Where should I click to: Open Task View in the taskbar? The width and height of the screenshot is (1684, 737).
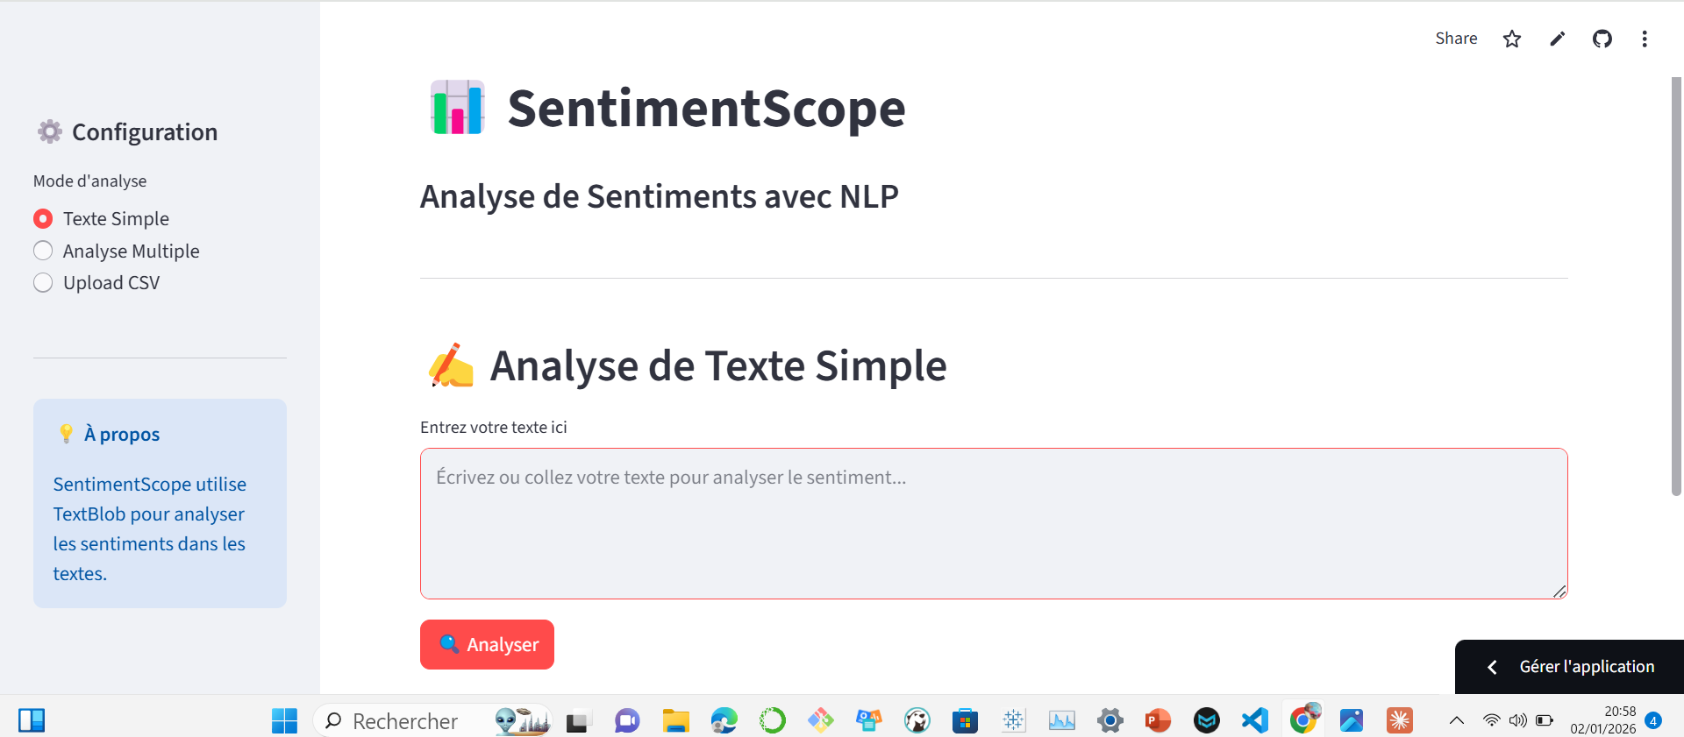(577, 720)
